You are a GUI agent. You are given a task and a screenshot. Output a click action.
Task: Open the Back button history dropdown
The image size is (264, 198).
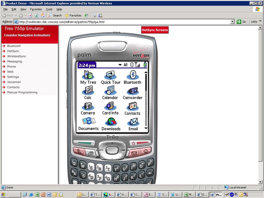coord(16,16)
